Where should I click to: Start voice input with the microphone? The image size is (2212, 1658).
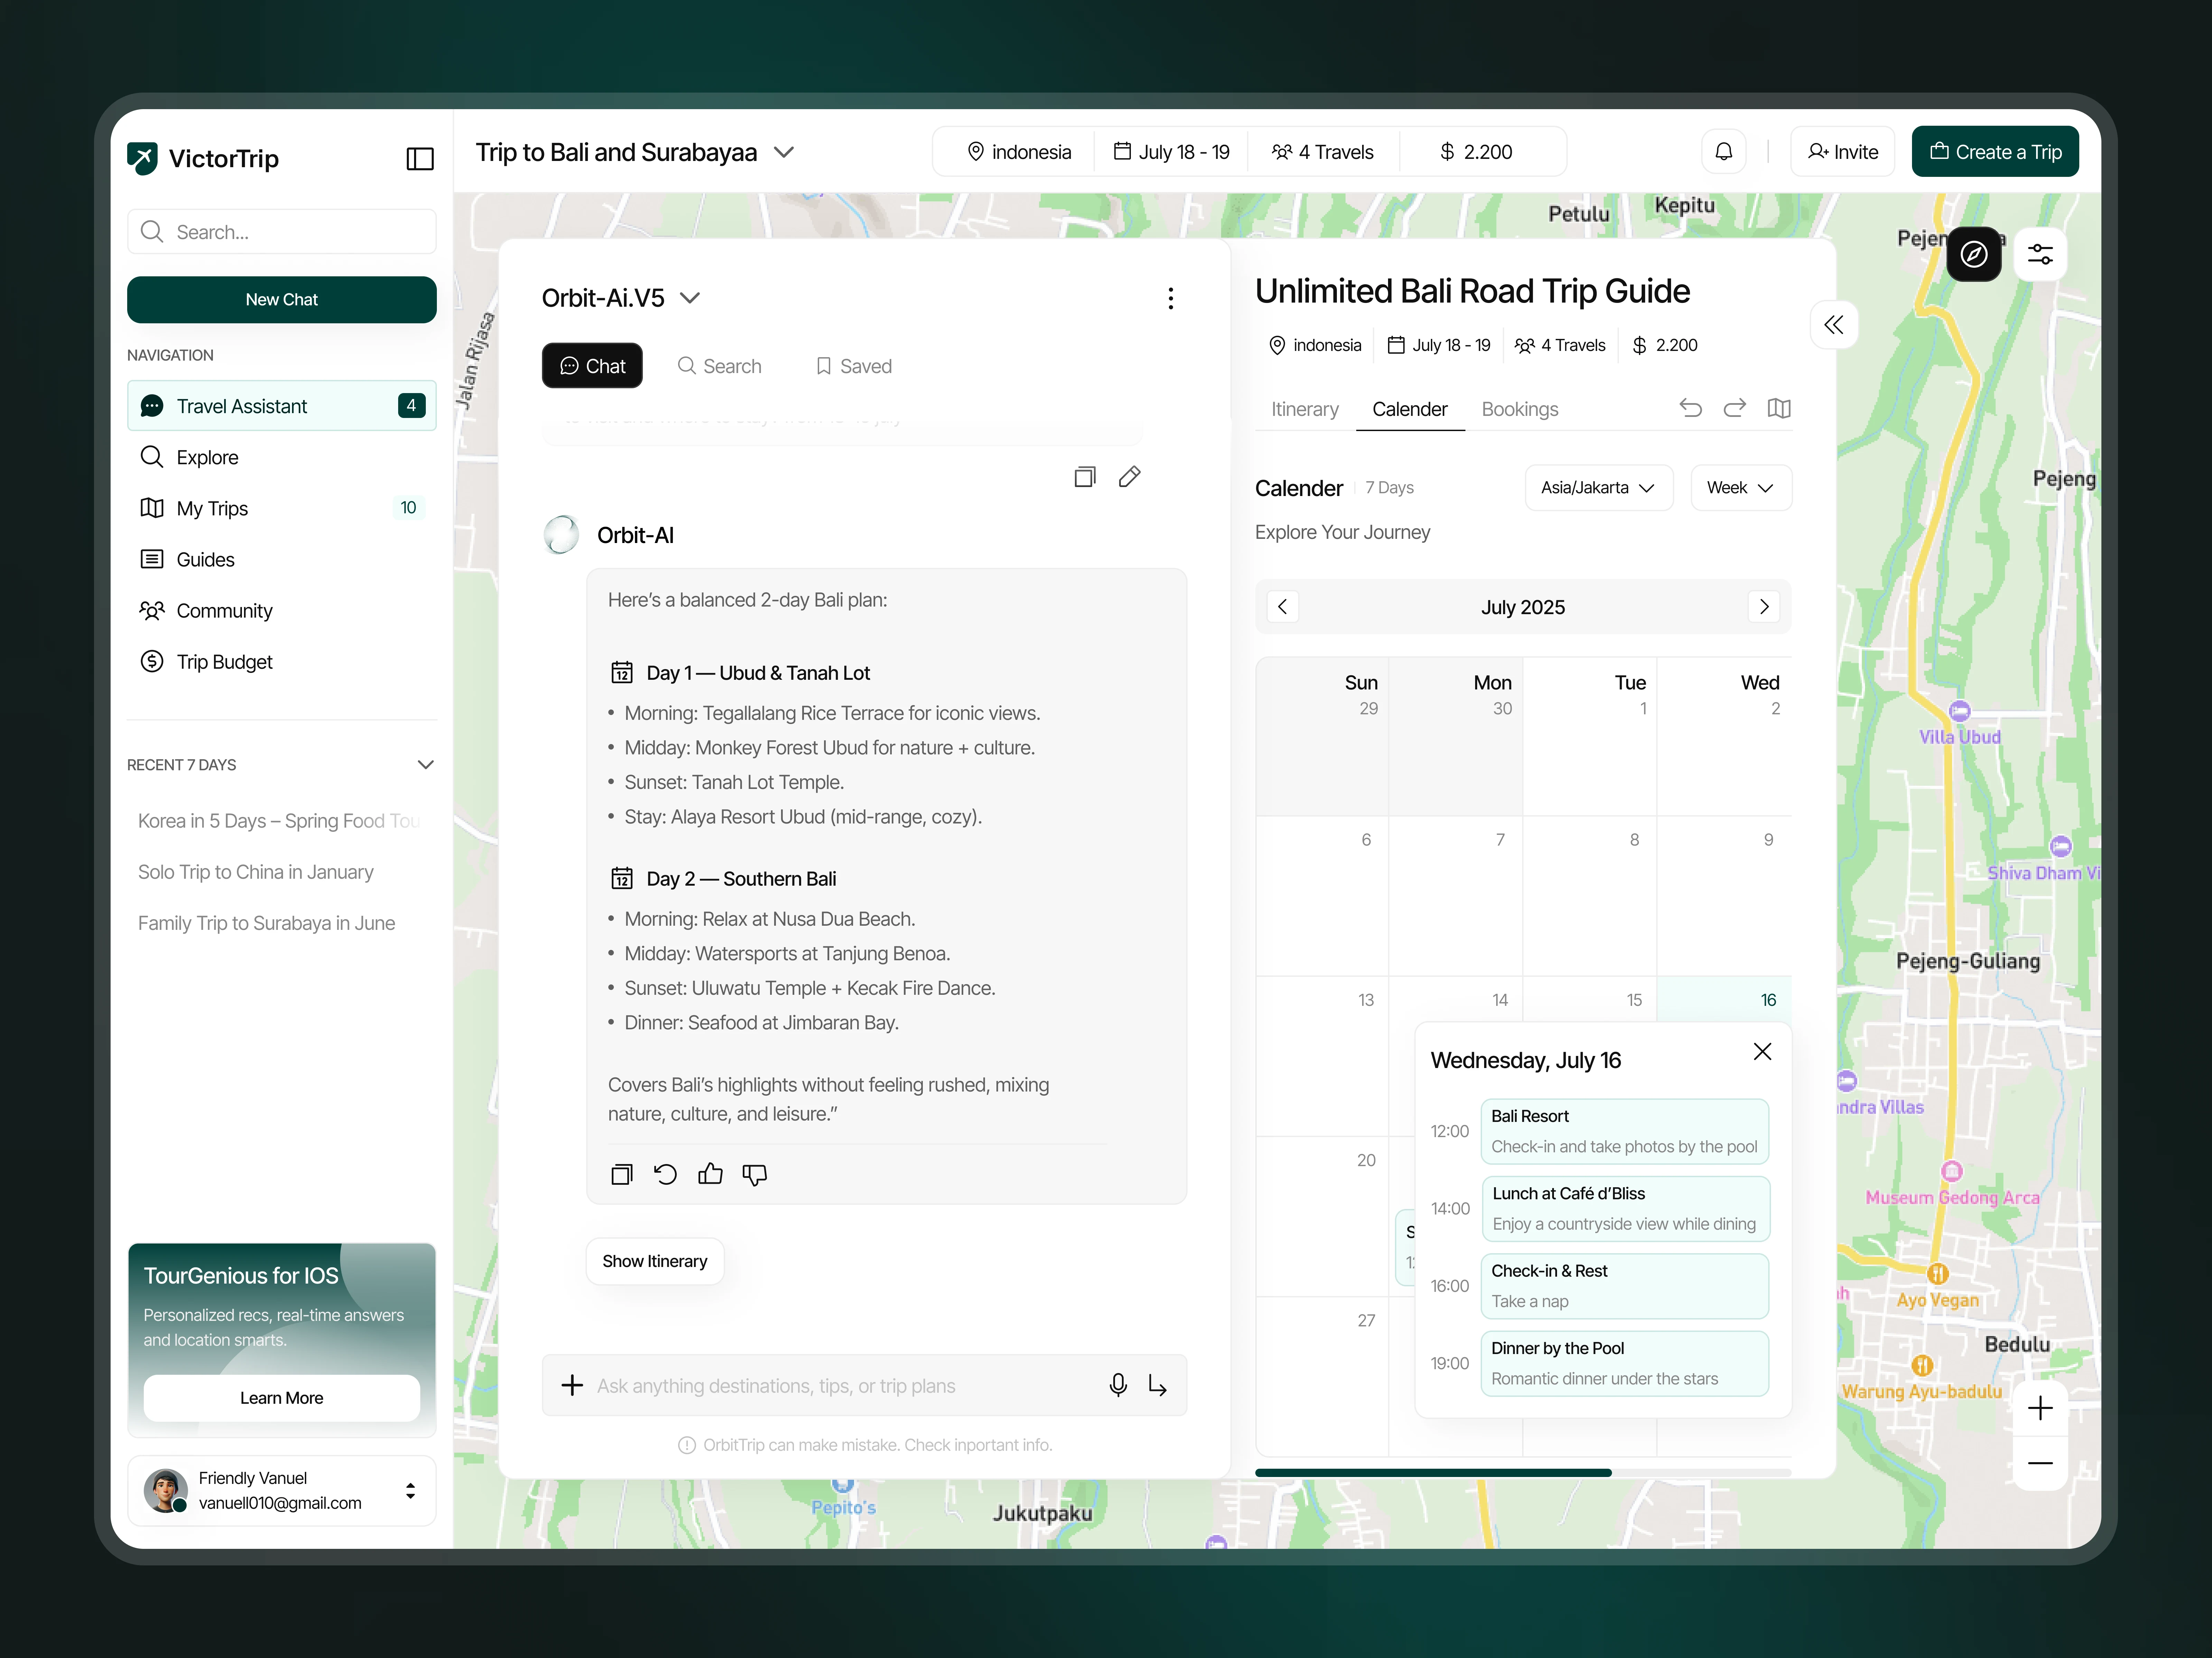click(1118, 1385)
